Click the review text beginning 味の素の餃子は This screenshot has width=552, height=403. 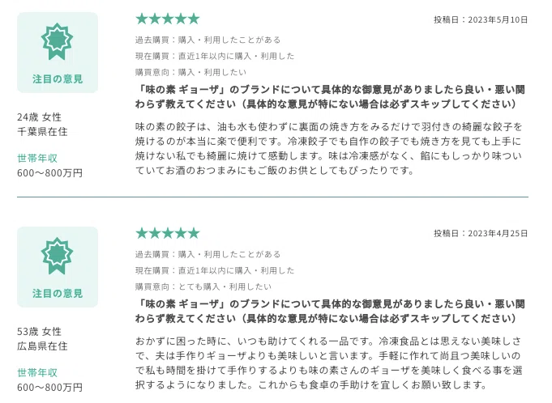(x=329, y=149)
